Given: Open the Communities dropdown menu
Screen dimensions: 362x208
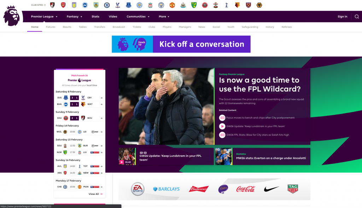Looking at the screenshot, I should pyautogui.click(x=138, y=17).
